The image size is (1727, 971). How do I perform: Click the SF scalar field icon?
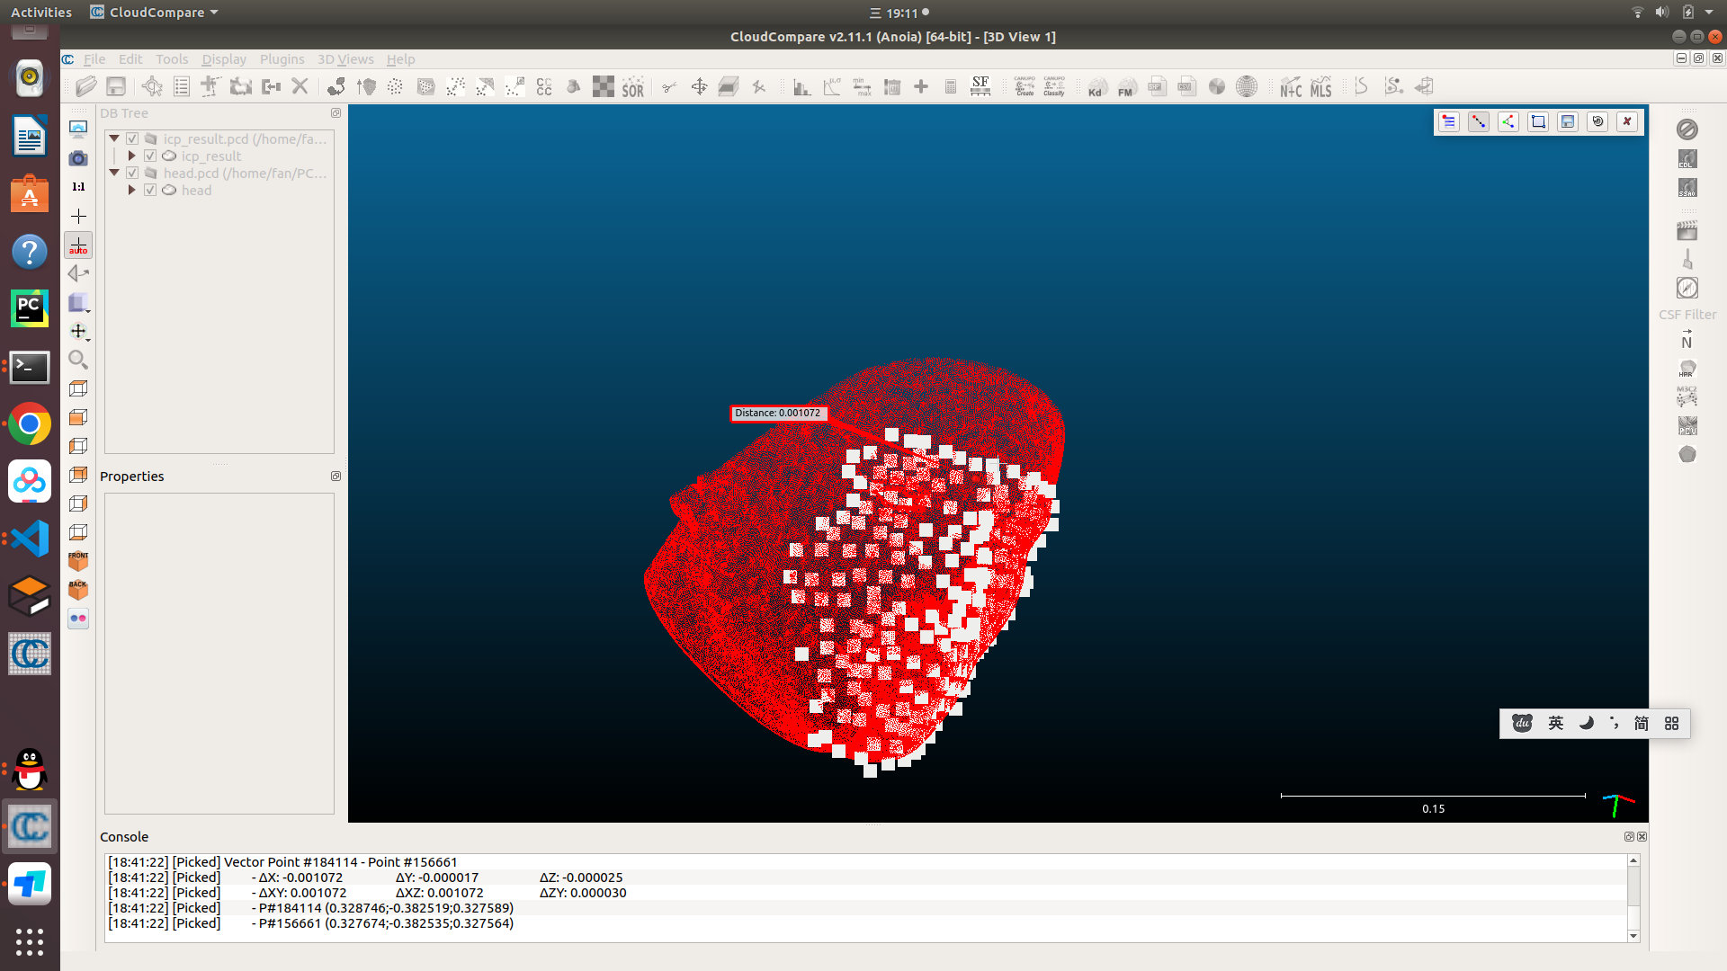coord(980,86)
